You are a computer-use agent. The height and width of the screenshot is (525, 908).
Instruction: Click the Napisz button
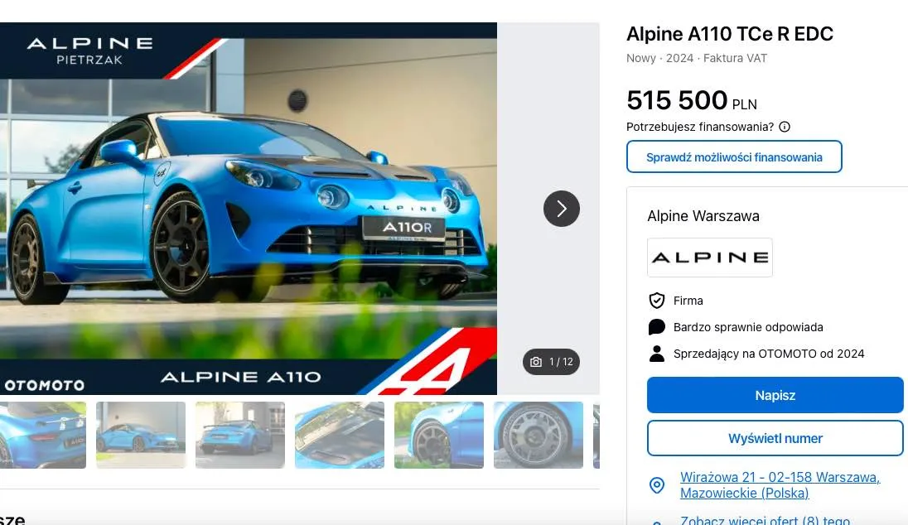click(x=775, y=395)
